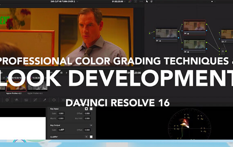This screenshot has height=147, width=233.
Task: Select the arrow pointer tool in viewer toolbar
Action: (147, 1)
